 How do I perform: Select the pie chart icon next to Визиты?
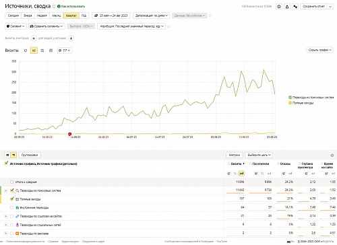(26, 50)
